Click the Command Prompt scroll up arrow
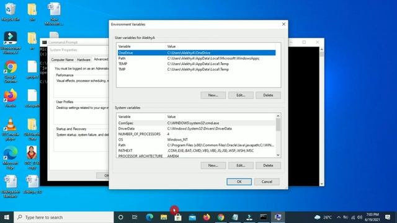This screenshot has width=397, height=223. 321,50
